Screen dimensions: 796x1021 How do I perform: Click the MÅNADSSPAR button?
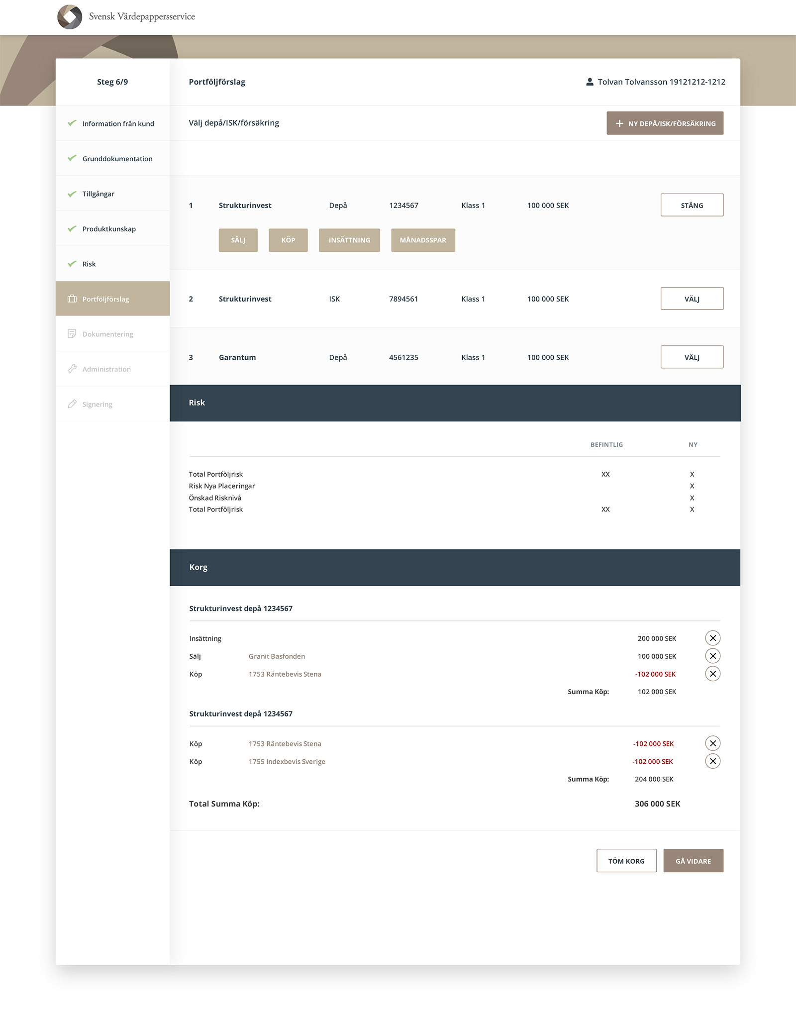coord(423,240)
